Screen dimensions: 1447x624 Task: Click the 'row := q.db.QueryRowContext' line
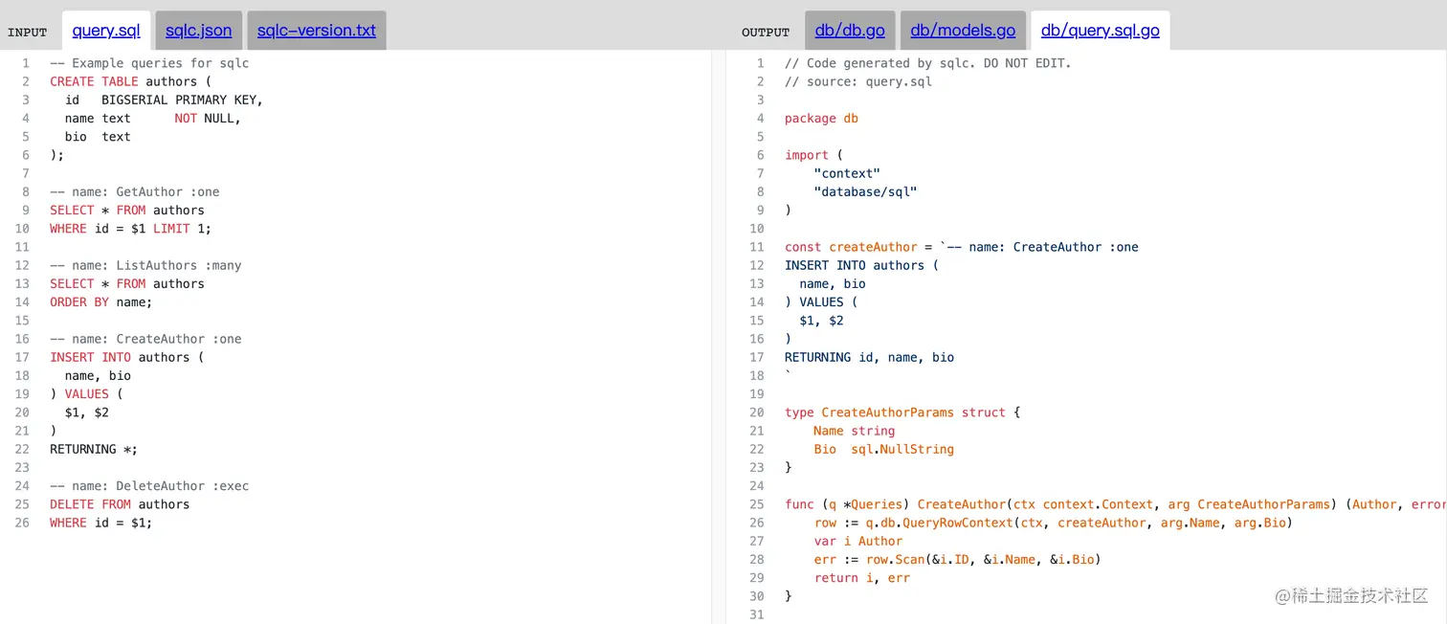(1053, 523)
